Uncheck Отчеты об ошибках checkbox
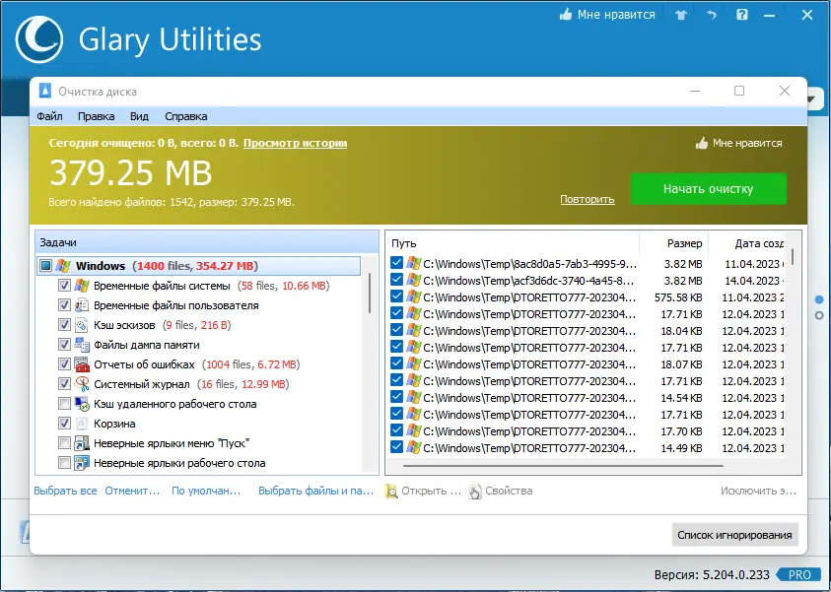 [64, 364]
